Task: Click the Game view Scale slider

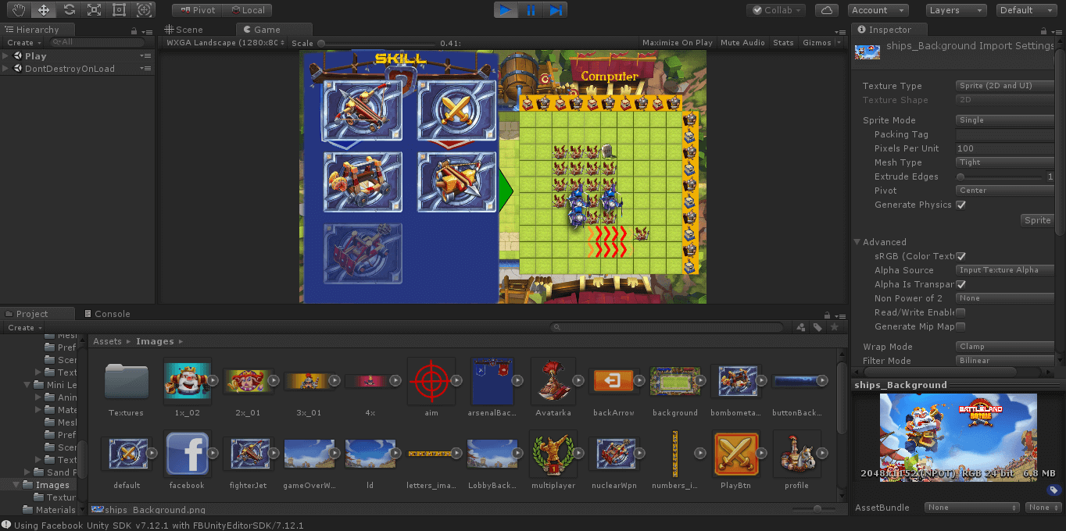Action: point(377,43)
